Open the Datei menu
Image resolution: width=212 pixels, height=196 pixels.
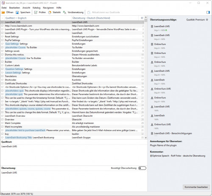[x=4, y=8]
